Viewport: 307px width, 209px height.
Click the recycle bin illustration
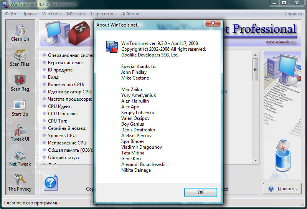283,156
